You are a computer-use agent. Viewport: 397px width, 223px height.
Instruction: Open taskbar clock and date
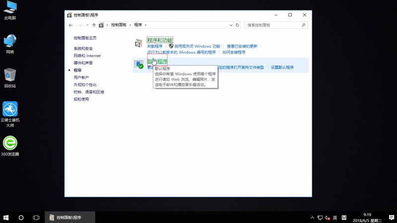(367, 218)
